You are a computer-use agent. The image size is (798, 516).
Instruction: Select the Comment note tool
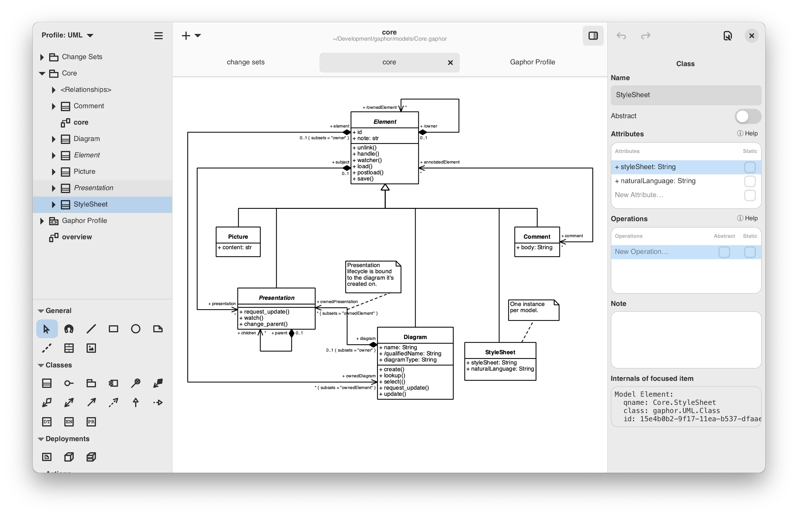coord(157,329)
